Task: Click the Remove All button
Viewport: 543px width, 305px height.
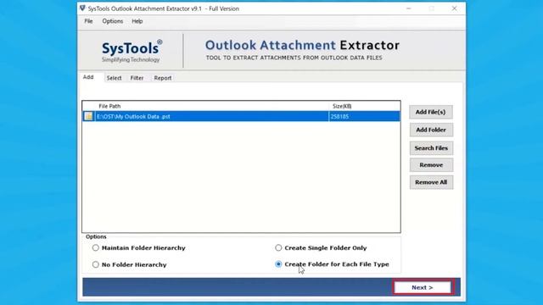Action: (x=431, y=182)
